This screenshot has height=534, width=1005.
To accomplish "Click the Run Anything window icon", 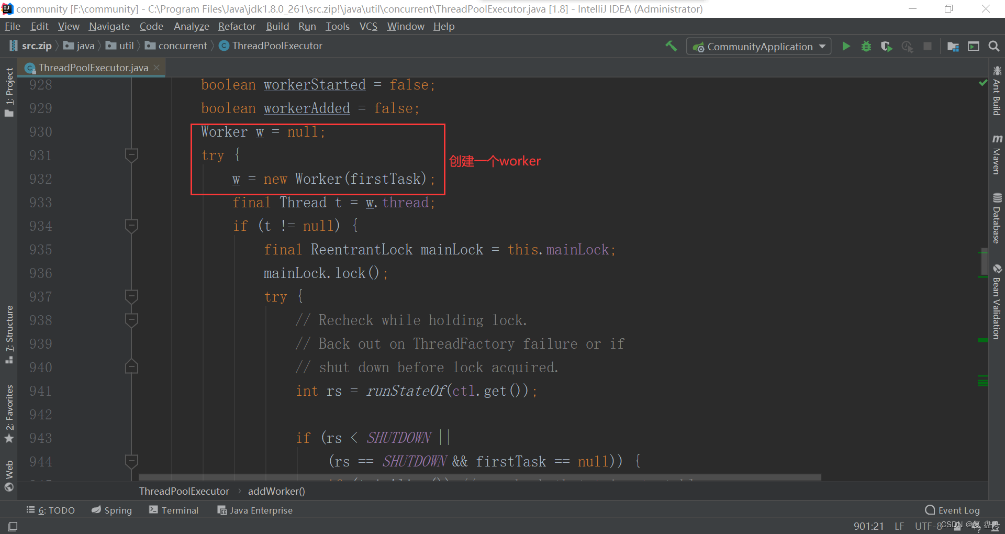I will [x=974, y=46].
